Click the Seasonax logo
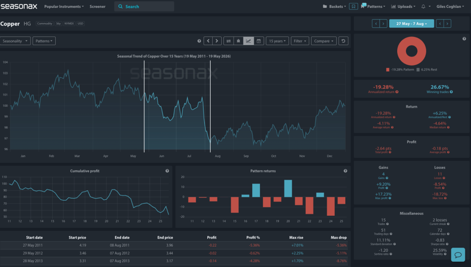 tap(19, 6)
